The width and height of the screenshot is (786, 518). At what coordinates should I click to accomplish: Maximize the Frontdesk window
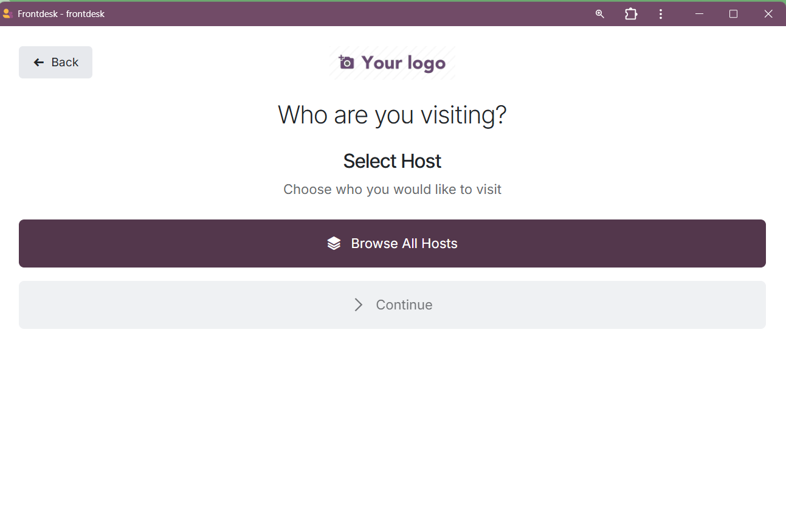pyautogui.click(x=733, y=14)
